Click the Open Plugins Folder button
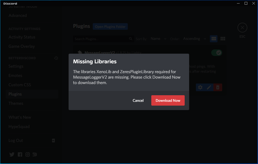 pyautogui.click(x=110, y=26)
